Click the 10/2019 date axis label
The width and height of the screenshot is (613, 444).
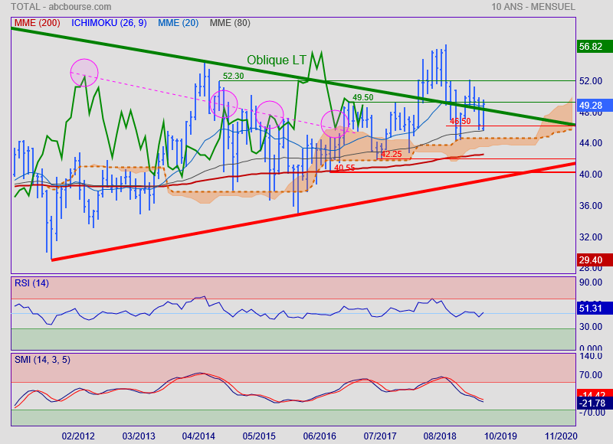pos(500,436)
